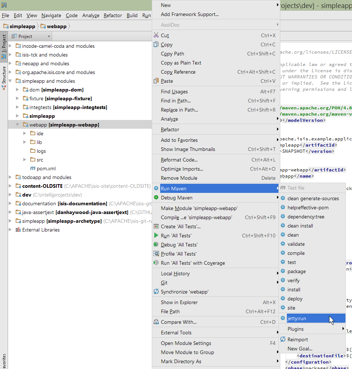The width and height of the screenshot is (352, 369).
Task: Expand the todoapp and modules node
Action: click(x=10, y=177)
